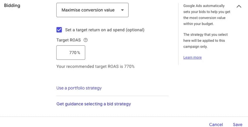The image size is (248, 127).
Task: Open the Target ROAS help tooltip icon
Action: click(x=86, y=40)
